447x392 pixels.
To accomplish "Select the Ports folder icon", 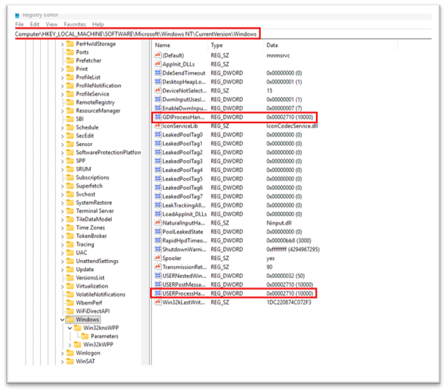I will 70,52.
